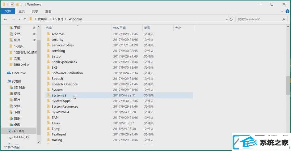Click 此电脑 in the address breadcrumb

[43, 19]
